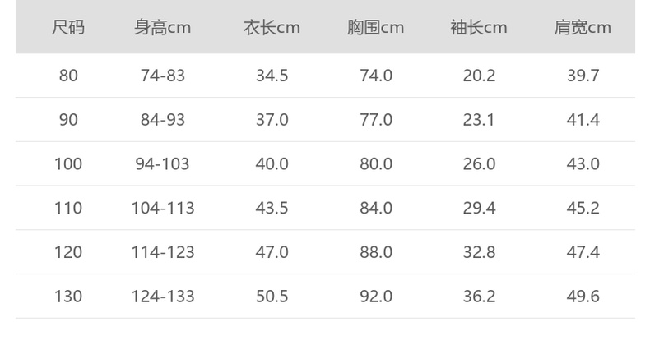Click the 身高cm column header
Viewport: 650px width, 354px height.
pos(162,28)
